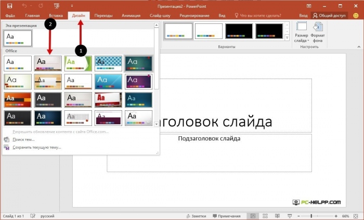The height and width of the screenshot is (220, 364).
Task: Click Browse for Themes (Поиск тем...)
Action: [x=23, y=139]
